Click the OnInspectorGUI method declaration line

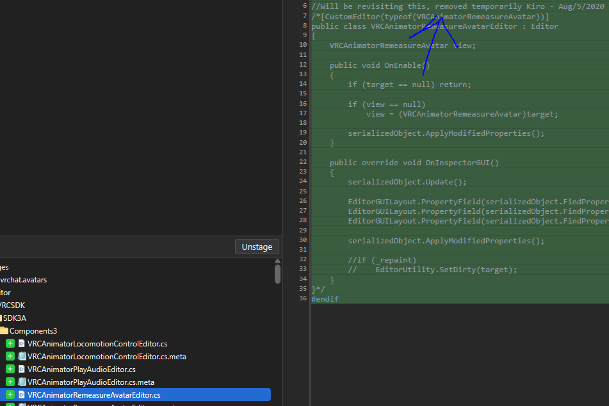[414, 163]
